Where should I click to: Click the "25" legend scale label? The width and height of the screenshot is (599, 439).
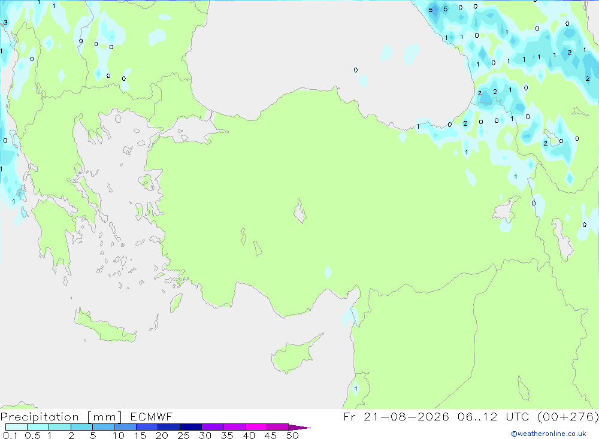(x=184, y=435)
